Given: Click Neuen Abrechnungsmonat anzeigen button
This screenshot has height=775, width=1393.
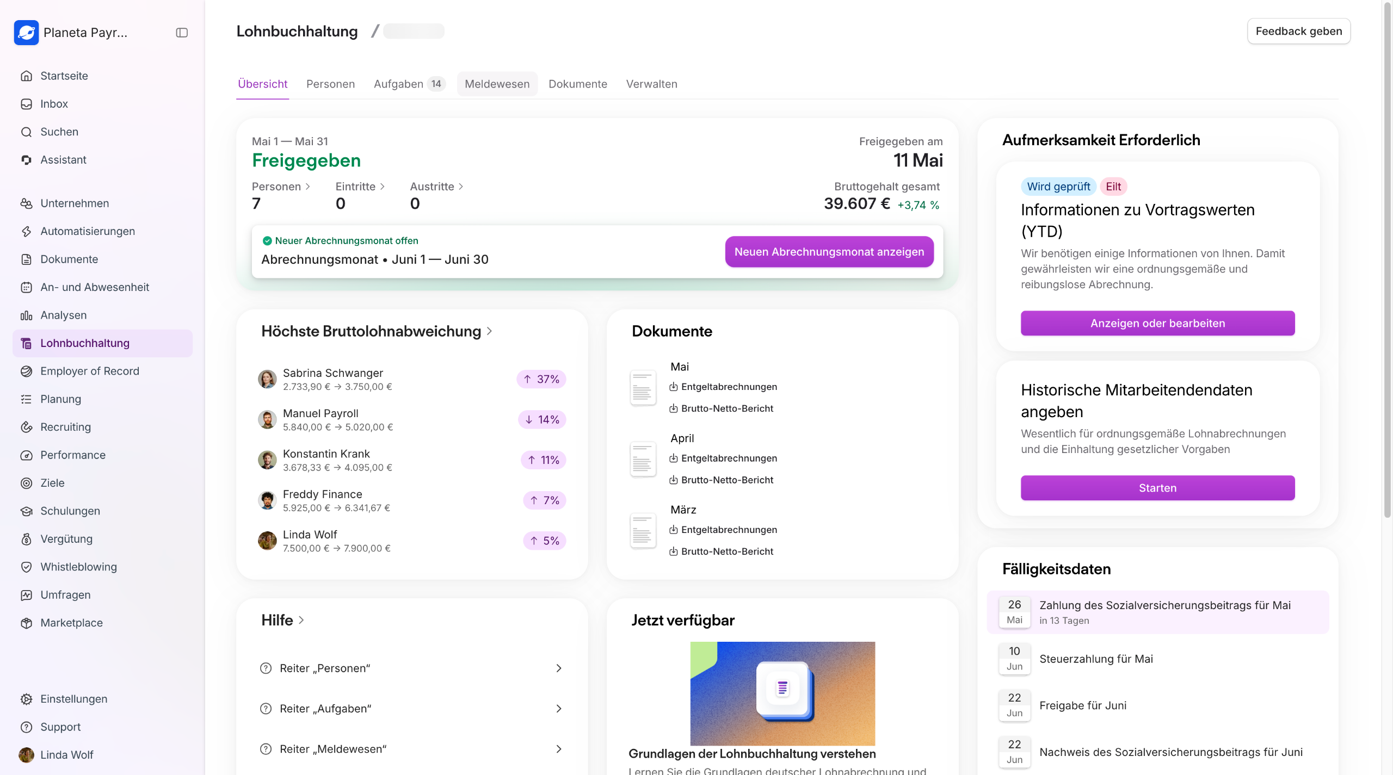Looking at the screenshot, I should point(829,252).
